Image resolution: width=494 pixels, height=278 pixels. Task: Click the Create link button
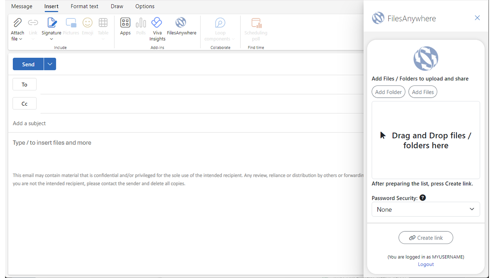pyautogui.click(x=426, y=238)
